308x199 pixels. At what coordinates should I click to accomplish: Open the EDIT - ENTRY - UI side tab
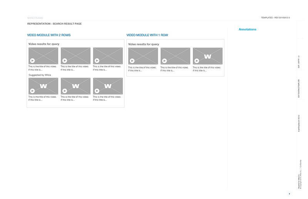tap(299, 62)
